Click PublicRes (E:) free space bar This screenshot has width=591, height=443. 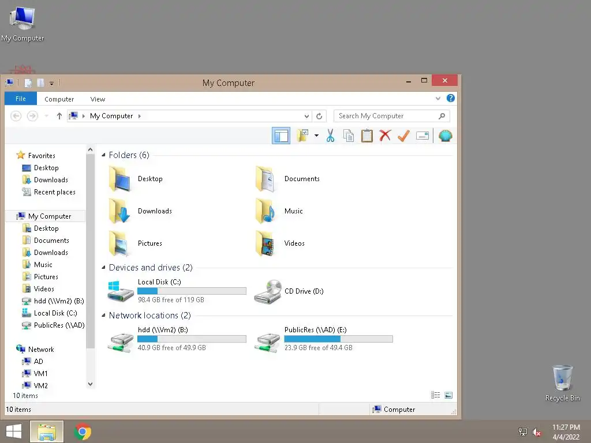point(338,339)
